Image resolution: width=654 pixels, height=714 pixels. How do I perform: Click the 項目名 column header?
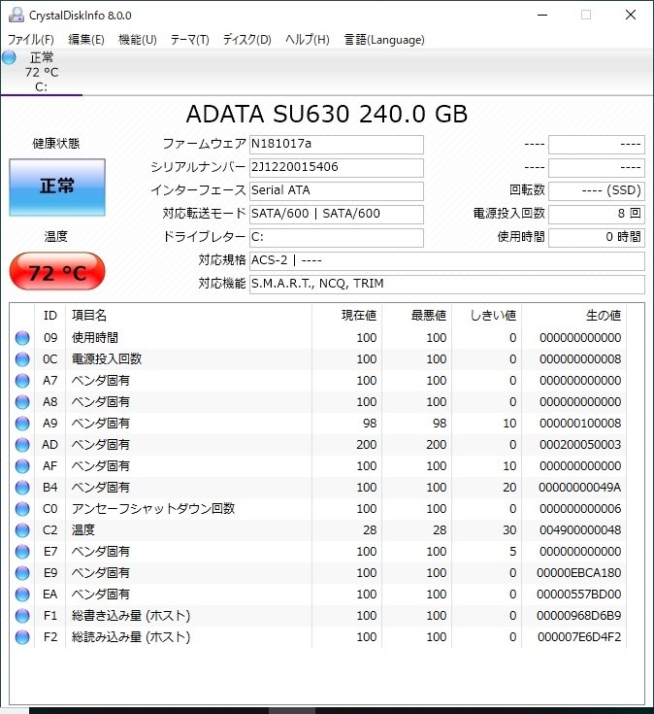click(189, 316)
